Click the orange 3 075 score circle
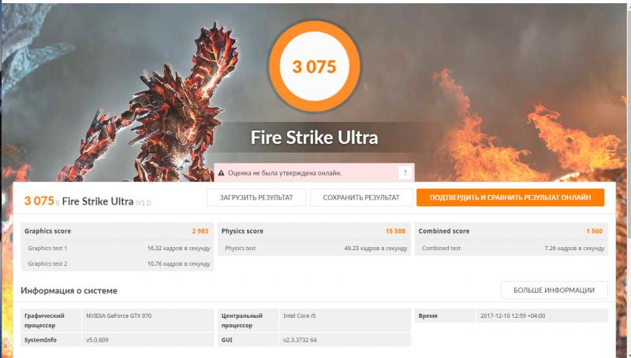 coord(315,67)
